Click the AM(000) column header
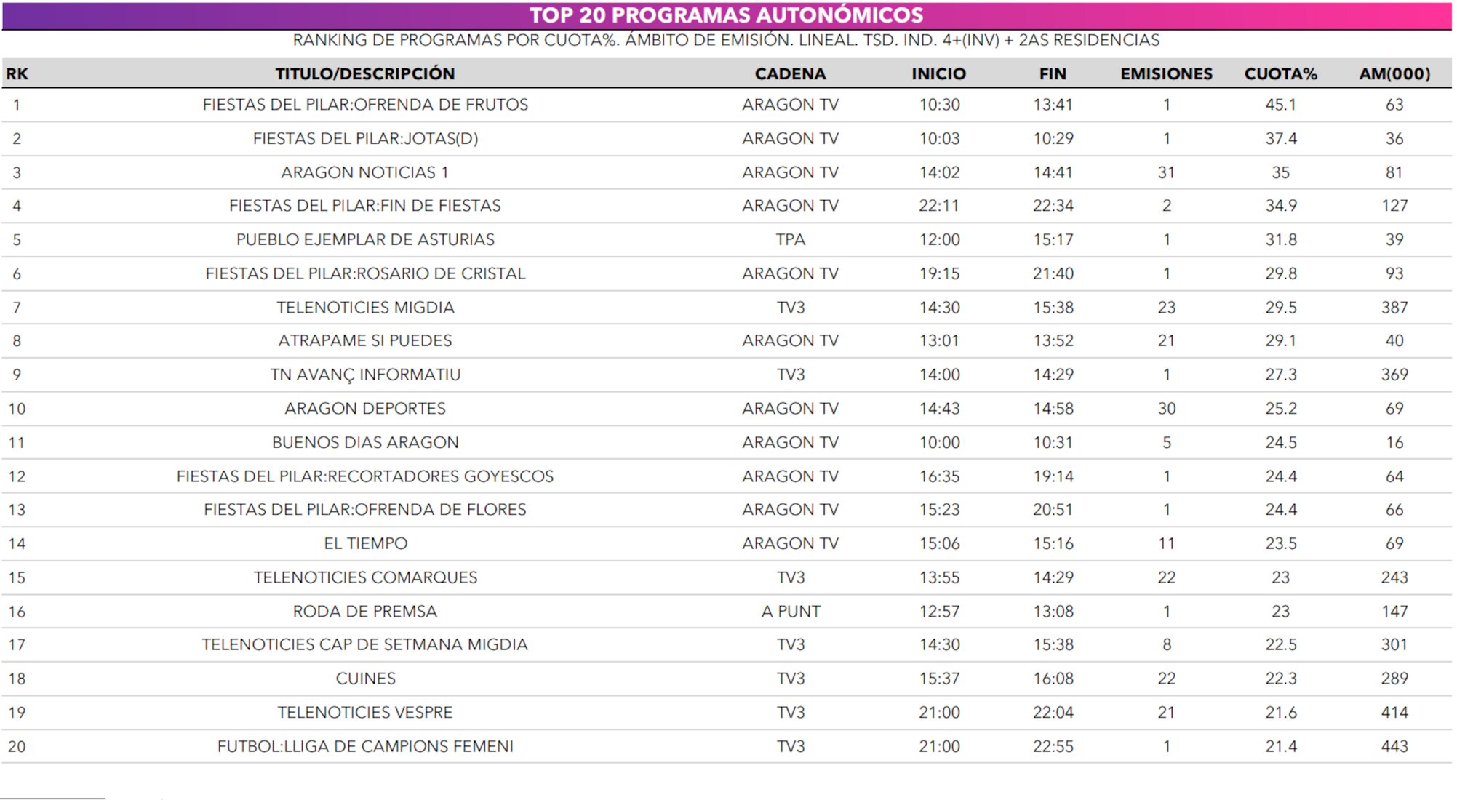 (x=1394, y=73)
